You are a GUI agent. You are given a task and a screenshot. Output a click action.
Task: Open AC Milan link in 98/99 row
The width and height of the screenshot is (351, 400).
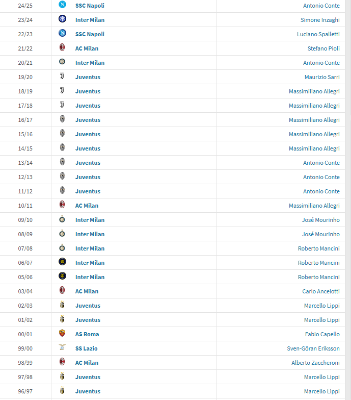click(x=87, y=363)
